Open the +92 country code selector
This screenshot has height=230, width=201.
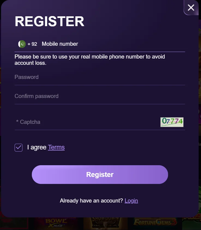click(32, 44)
